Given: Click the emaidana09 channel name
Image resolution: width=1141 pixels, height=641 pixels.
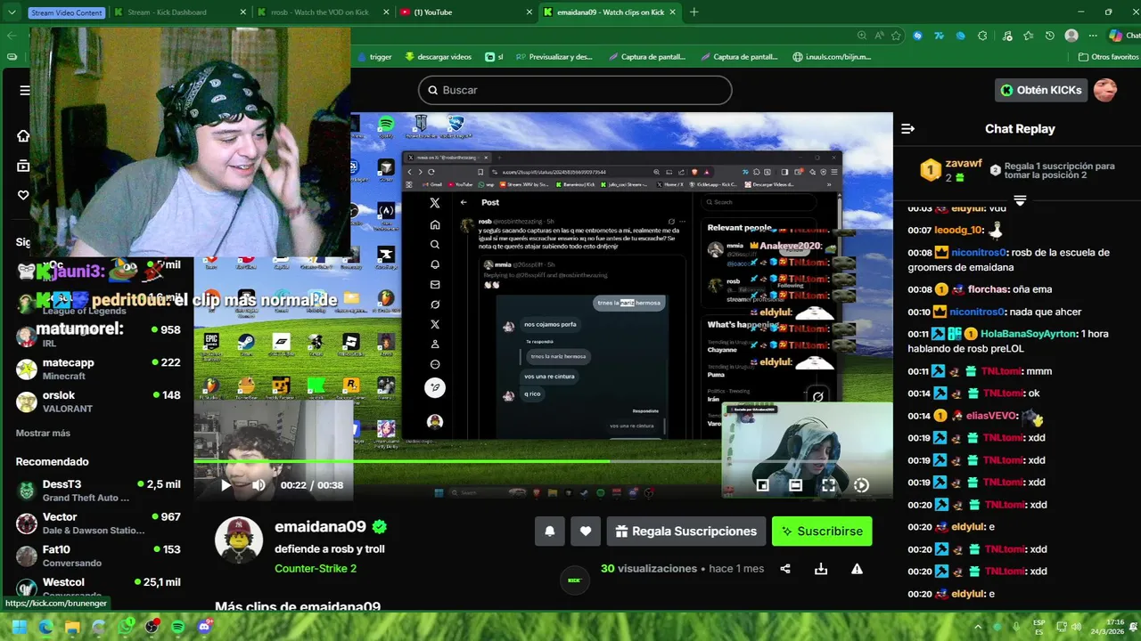Looking at the screenshot, I should (x=320, y=527).
